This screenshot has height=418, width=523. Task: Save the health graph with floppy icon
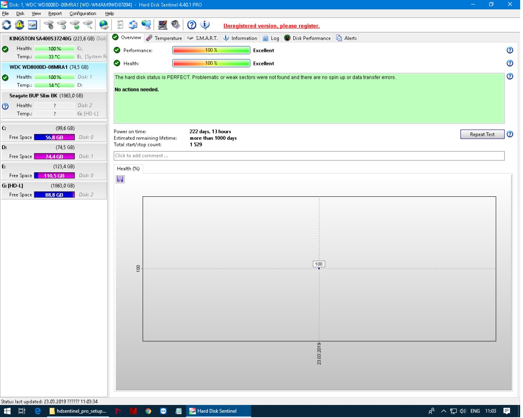120,179
